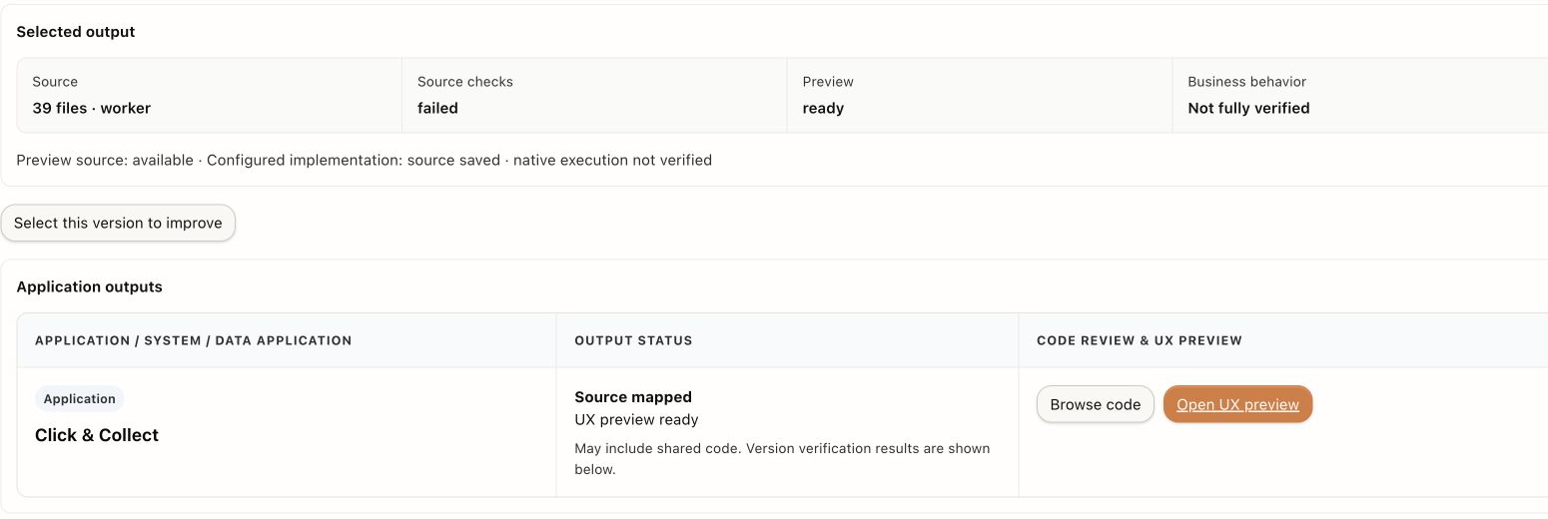Click the 39 files · worker value
Image resolution: width=1548 pixels, height=519 pixels.
coord(92,108)
